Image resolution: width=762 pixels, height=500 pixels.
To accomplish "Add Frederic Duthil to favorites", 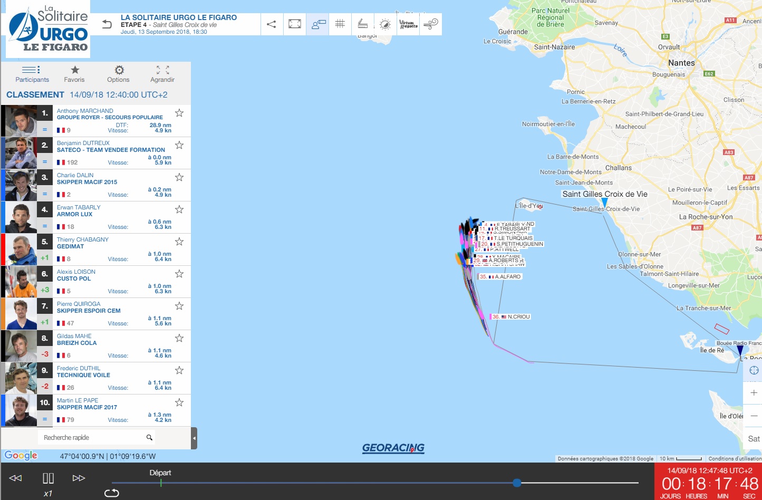I will click(x=179, y=370).
